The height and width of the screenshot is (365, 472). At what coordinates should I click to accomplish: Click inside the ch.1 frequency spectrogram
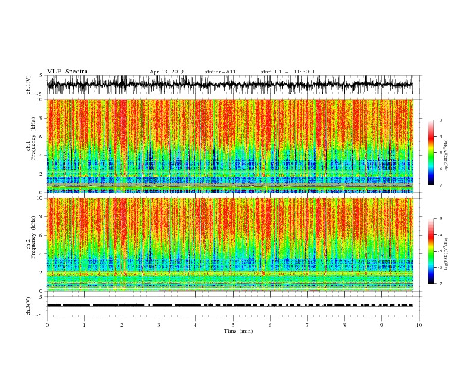coord(230,146)
